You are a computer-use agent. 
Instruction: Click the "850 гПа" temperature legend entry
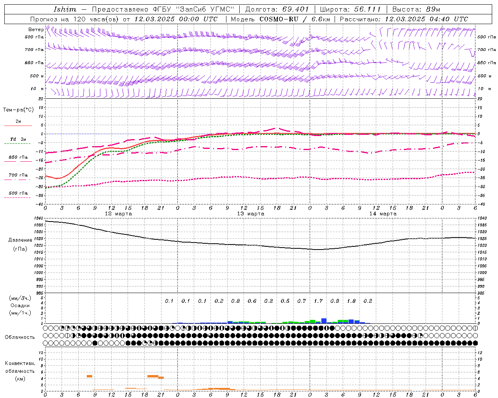click(18, 157)
